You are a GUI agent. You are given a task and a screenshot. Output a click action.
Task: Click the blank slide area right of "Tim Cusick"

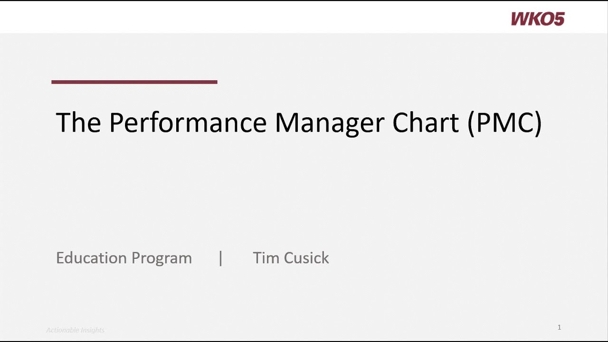pyautogui.click(x=451, y=258)
